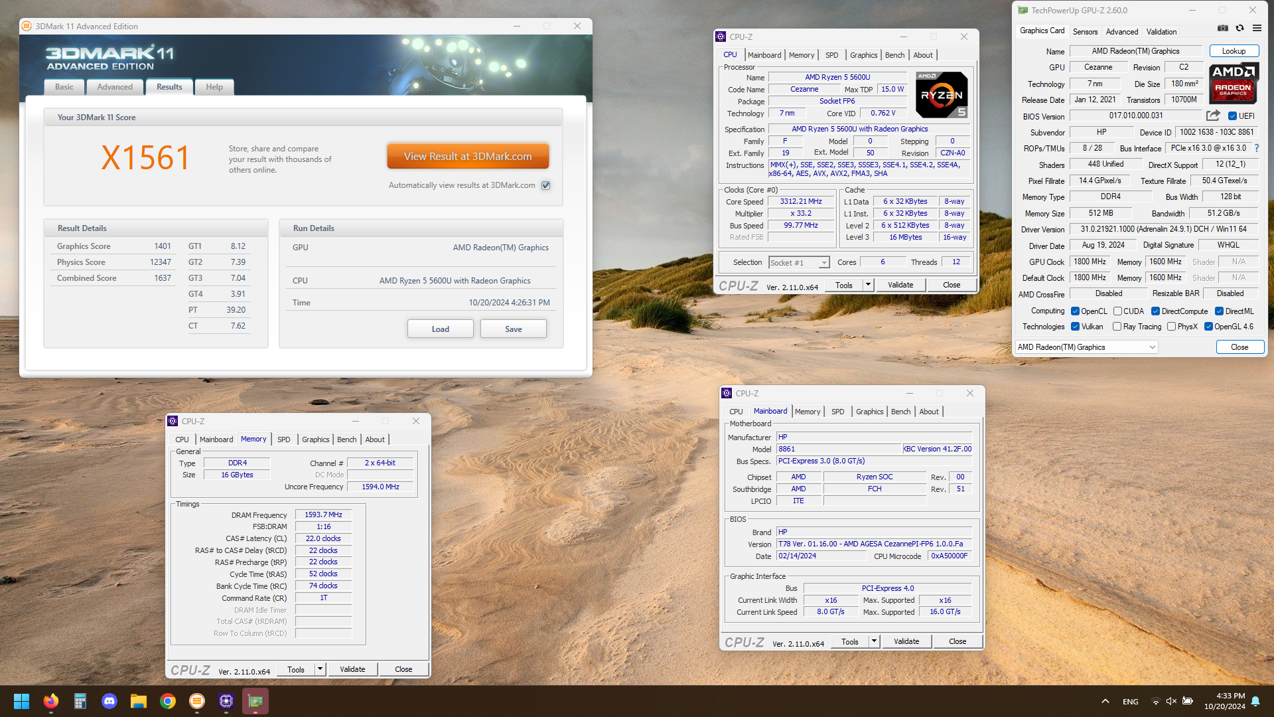1274x717 pixels.
Task: Uncheck automatically view results at 3DMark.com
Action: [545, 185]
